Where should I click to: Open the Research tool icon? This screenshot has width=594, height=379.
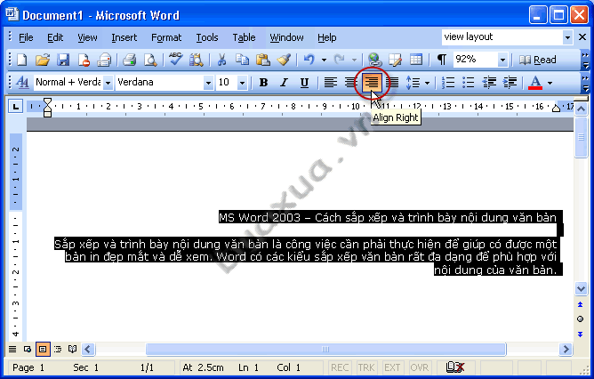click(x=197, y=60)
